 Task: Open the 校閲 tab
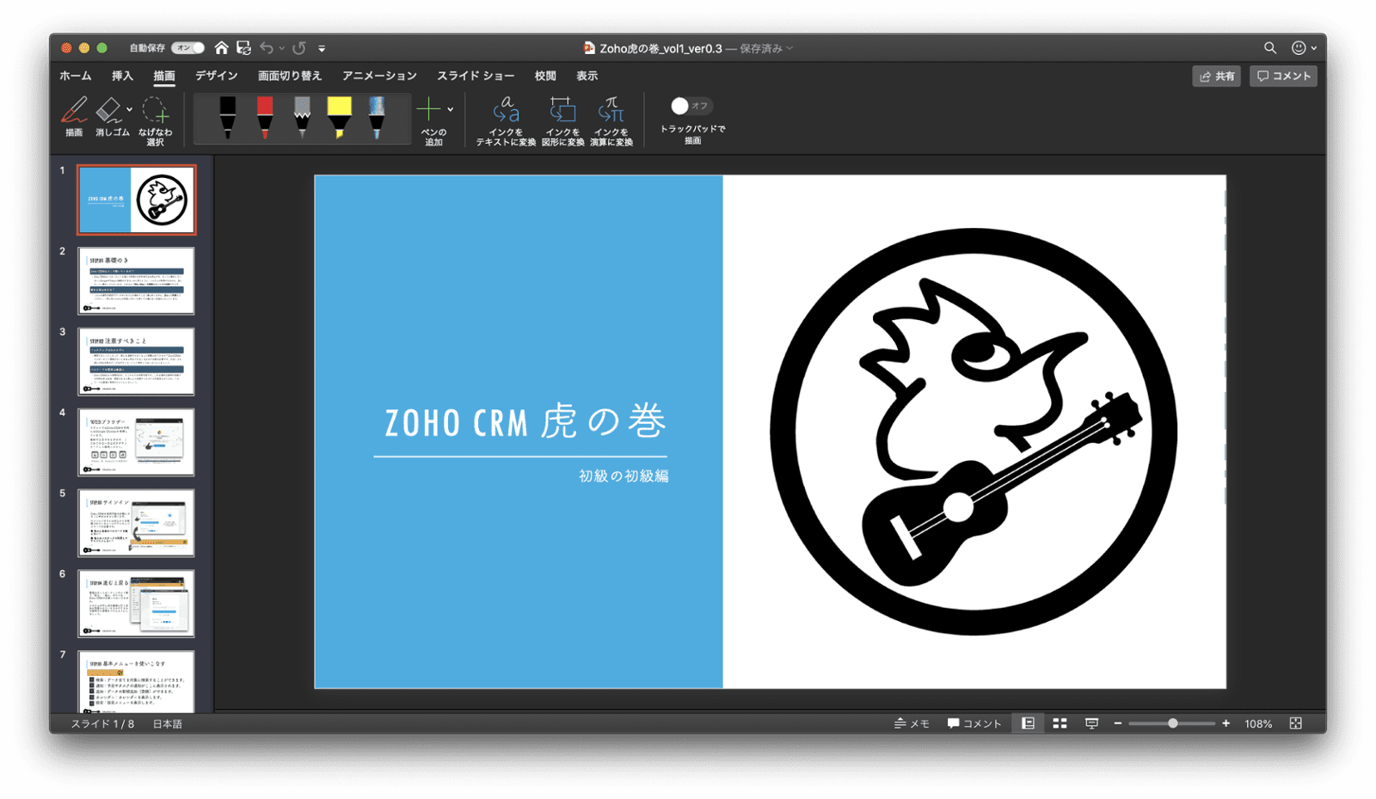point(545,76)
